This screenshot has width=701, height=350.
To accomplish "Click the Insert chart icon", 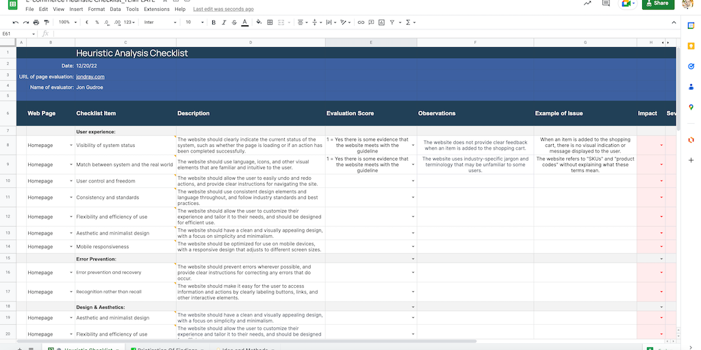I will point(380,23).
